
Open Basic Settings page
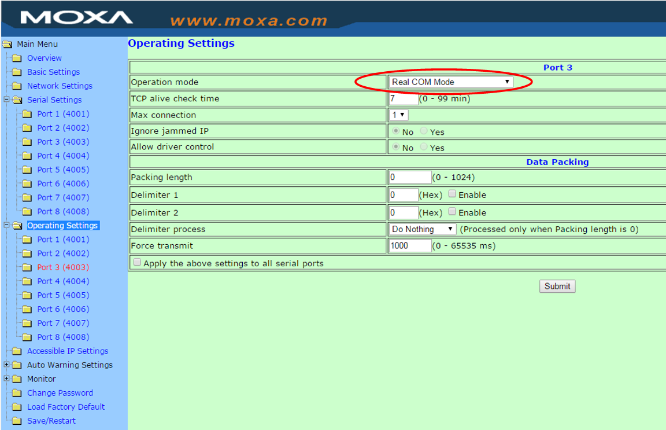54,72
